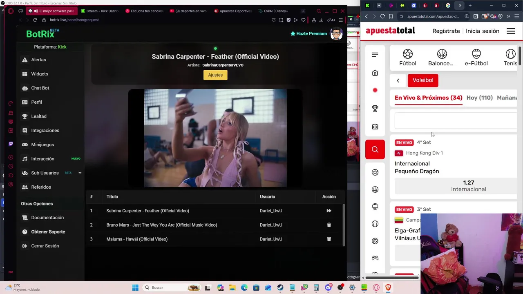Click Inicia sesión on apuestatotal
The height and width of the screenshot is (294, 523).
pos(483,31)
